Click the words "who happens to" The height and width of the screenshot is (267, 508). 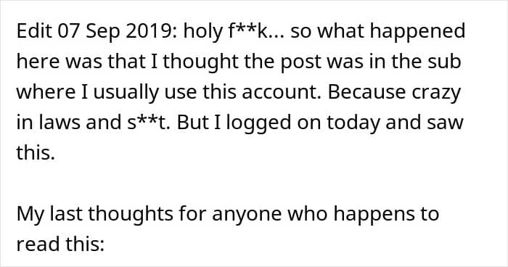click(x=363, y=215)
